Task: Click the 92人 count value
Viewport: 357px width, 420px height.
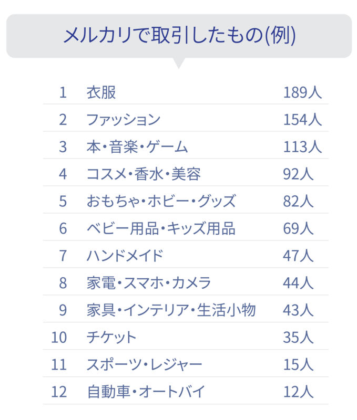Action: 298,174
